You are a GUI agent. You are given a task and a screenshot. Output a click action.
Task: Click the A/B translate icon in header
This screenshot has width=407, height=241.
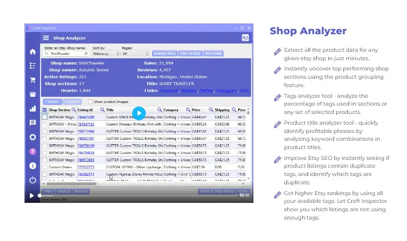pyautogui.click(x=245, y=38)
